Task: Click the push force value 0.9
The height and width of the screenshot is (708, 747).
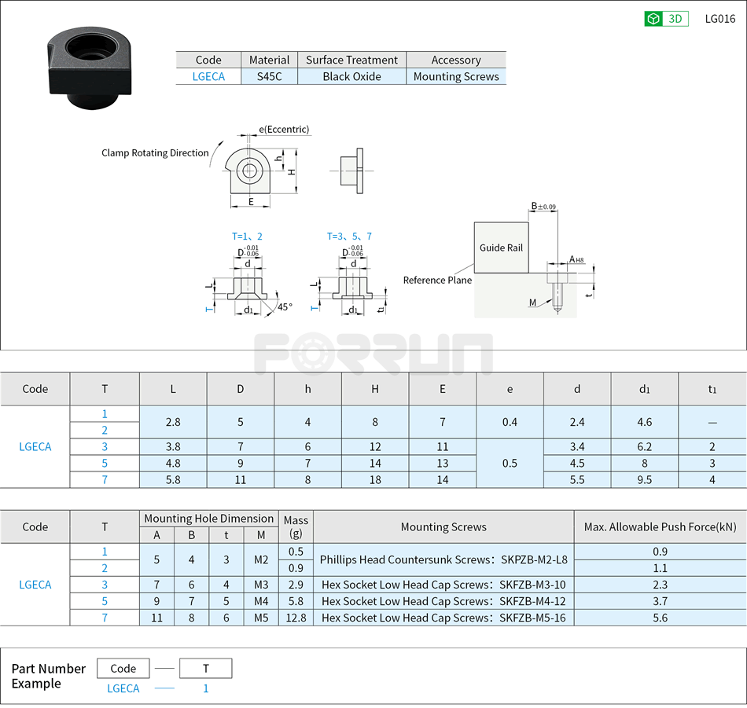Action: point(660,552)
